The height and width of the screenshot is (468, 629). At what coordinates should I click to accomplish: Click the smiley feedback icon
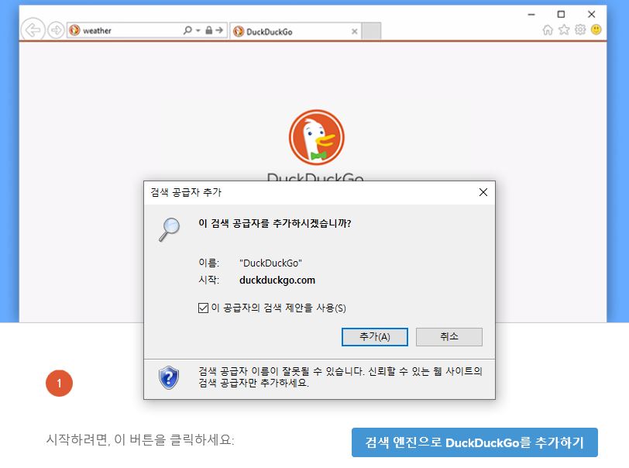click(x=596, y=29)
